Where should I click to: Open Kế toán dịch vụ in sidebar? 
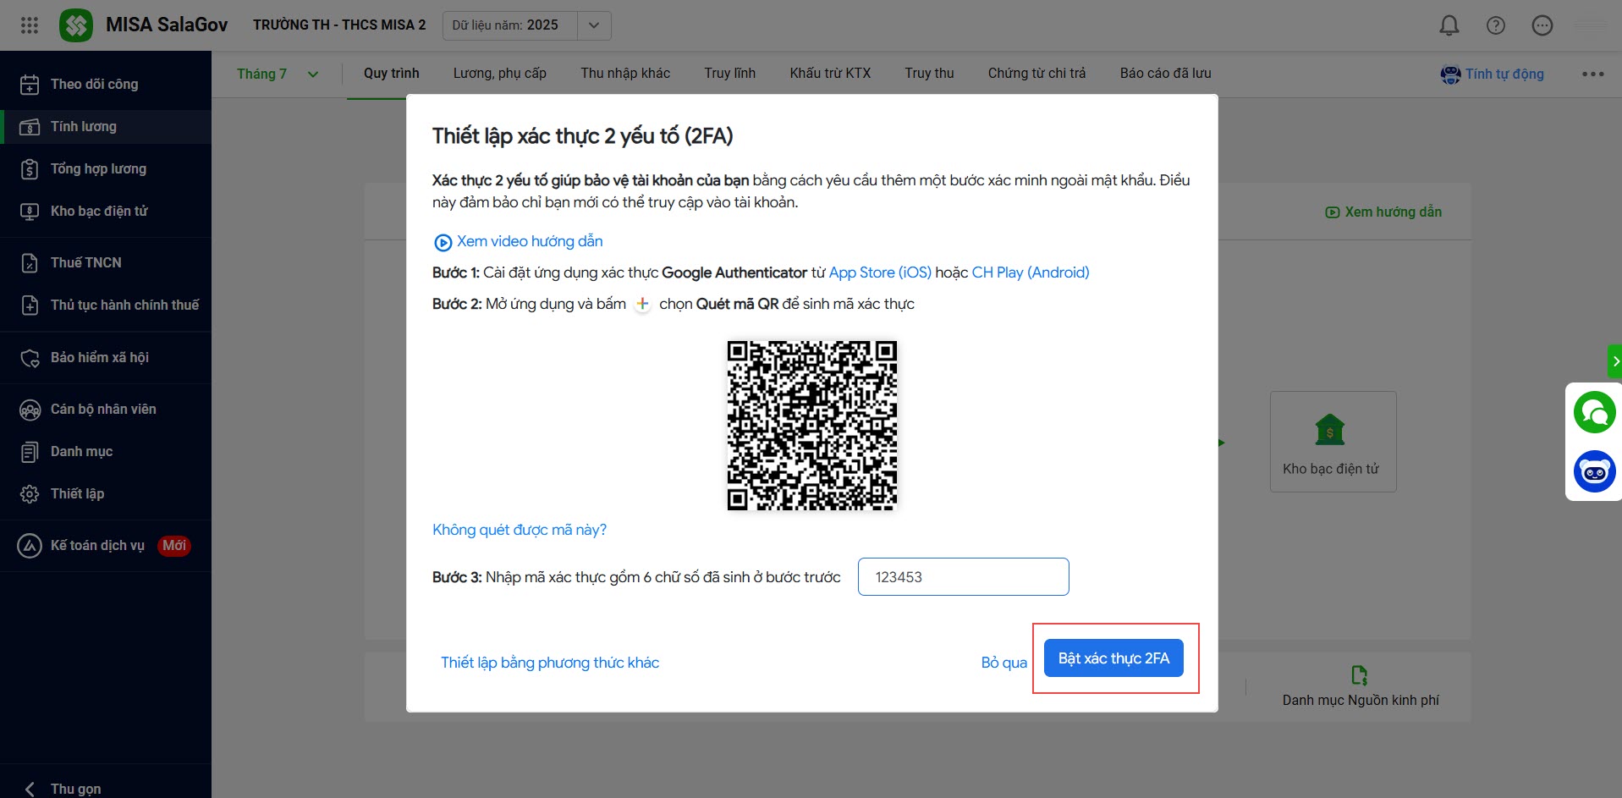(x=106, y=545)
